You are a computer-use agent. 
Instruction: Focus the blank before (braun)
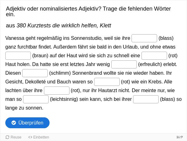tap(18, 56)
